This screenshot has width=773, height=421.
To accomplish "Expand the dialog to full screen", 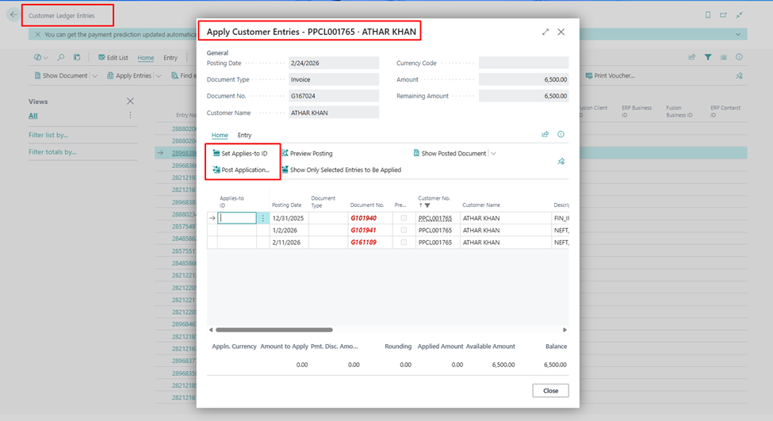I will click(545, 32).
